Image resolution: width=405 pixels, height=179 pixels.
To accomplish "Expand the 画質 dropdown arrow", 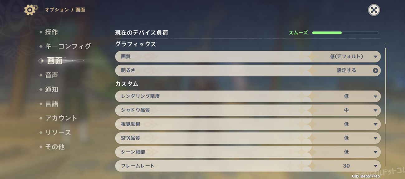I will (375, 57).
